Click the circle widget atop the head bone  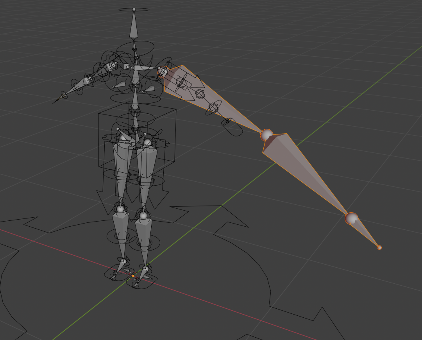134,10
